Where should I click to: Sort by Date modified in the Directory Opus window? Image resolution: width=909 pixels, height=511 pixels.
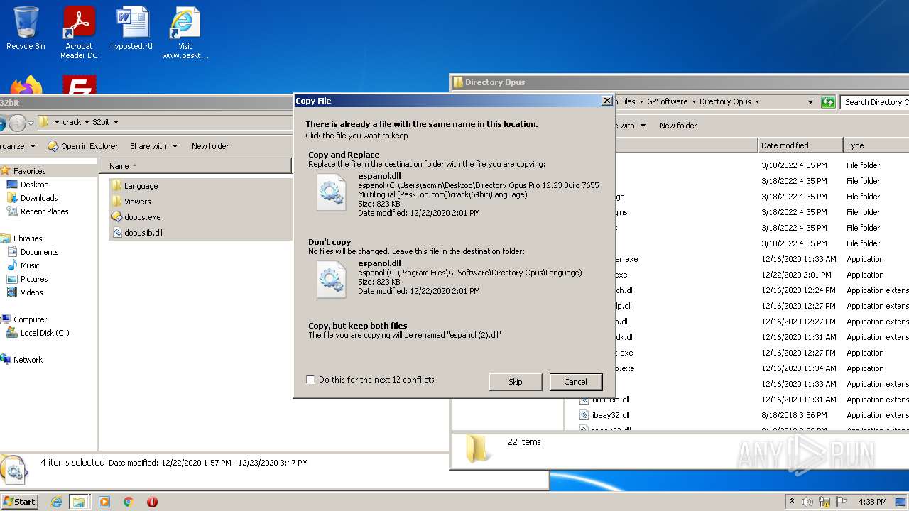point(800,145)
